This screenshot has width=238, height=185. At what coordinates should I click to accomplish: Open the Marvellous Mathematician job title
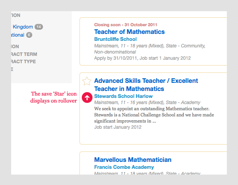coord(132,160)
